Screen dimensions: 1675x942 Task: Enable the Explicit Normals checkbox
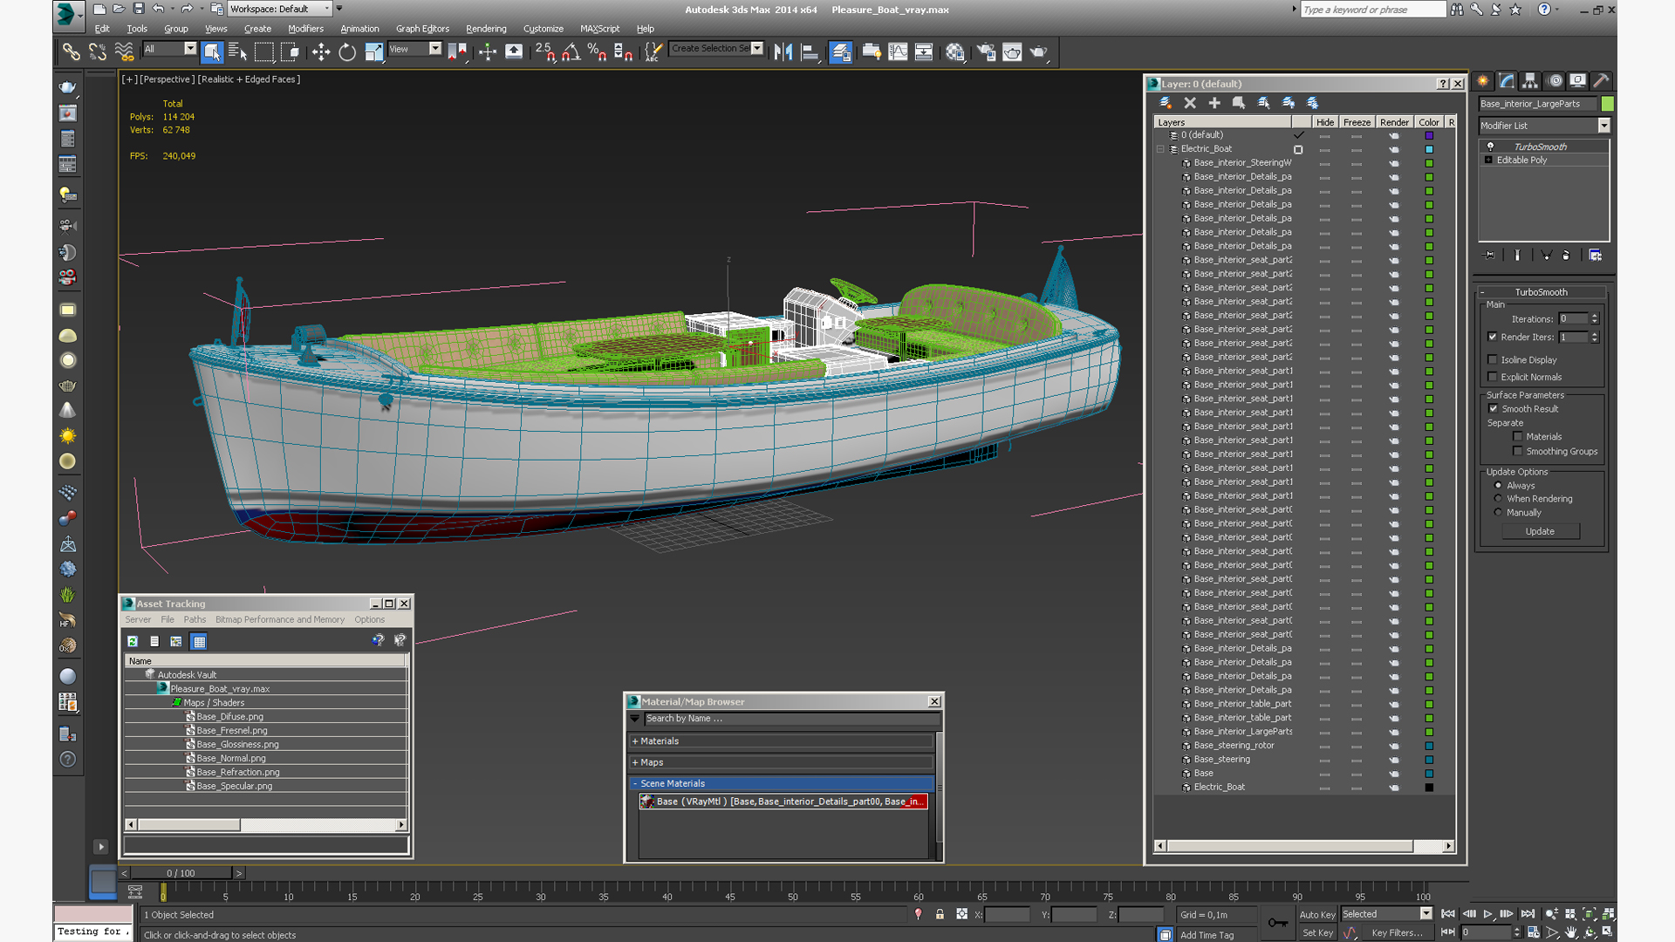pos(1493,377)
